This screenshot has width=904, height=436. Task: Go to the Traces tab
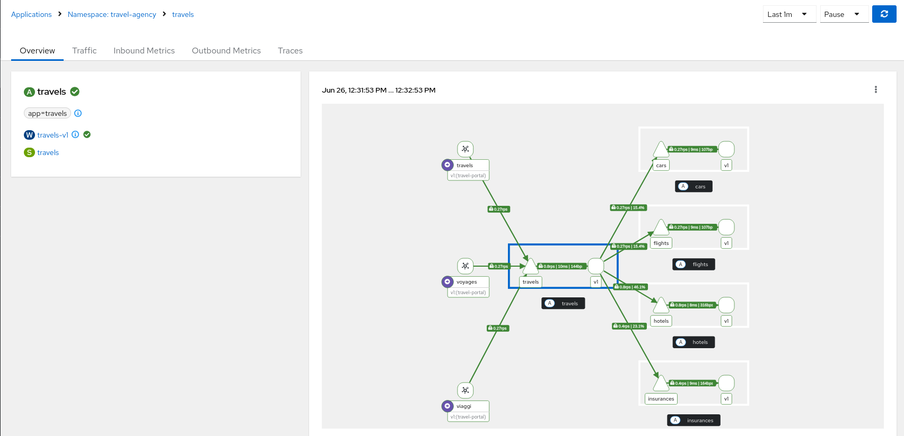290,51
